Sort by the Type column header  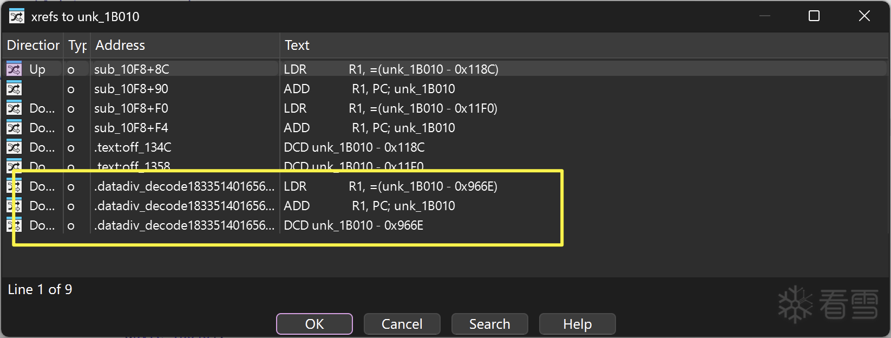point(77,45)
